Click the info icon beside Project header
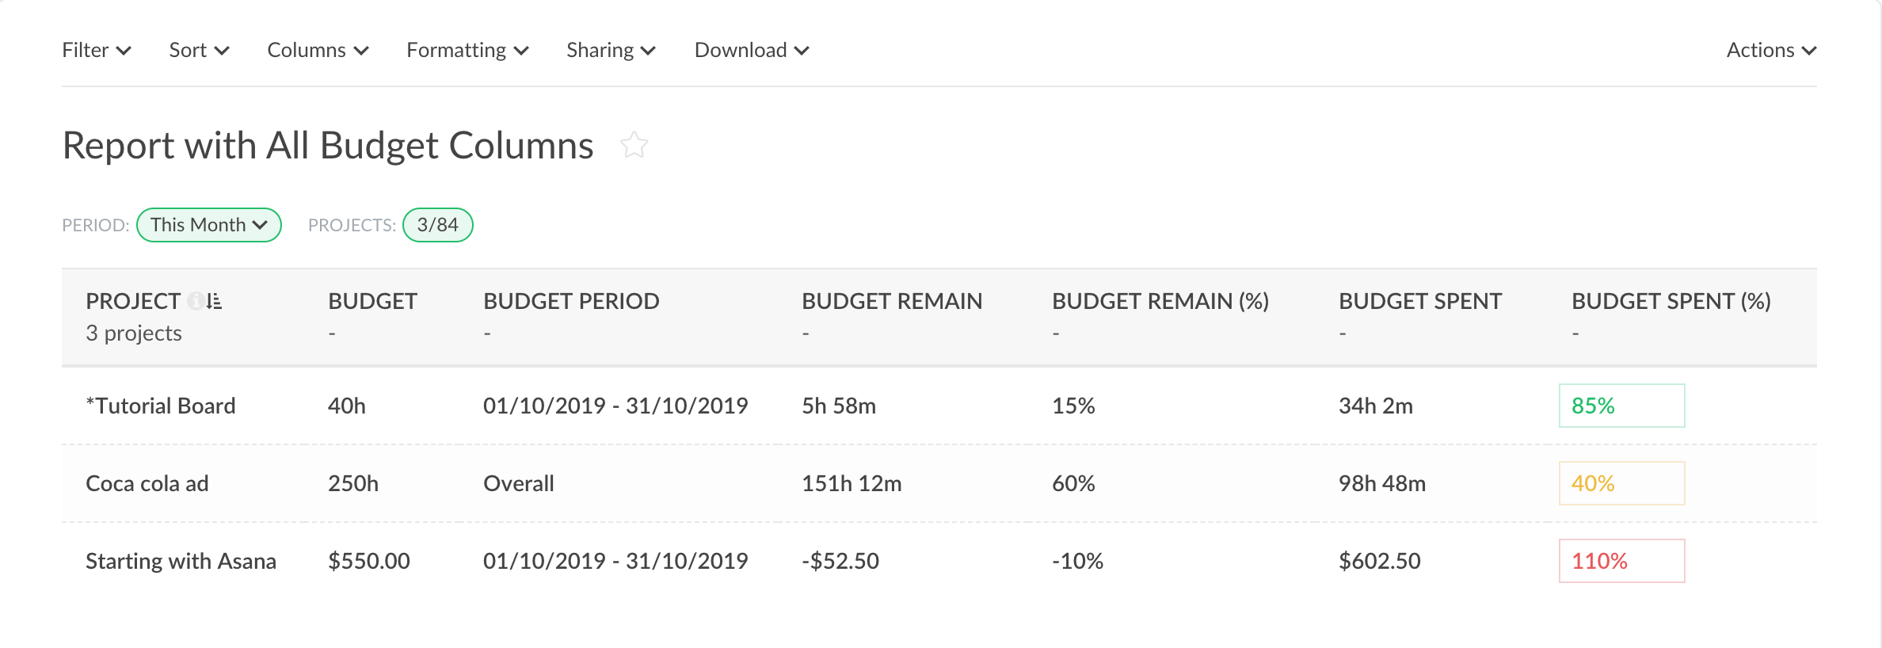Image resolution: width=1882 pixels, height=648 pixels. tap(195, 301)
